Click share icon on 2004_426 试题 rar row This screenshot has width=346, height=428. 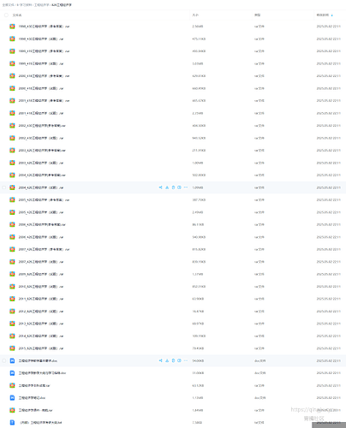tap(160, 187)
